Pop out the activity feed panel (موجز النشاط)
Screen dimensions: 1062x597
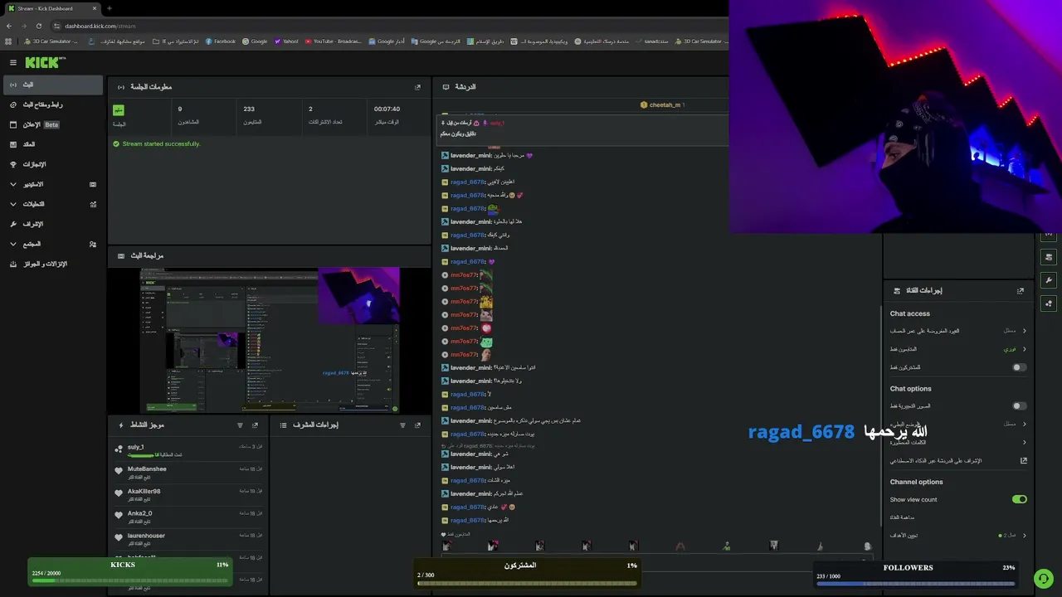255,425
